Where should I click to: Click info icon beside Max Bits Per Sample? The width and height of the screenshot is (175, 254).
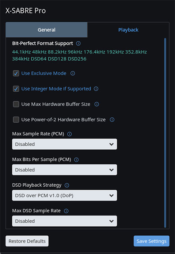[76, 160]
